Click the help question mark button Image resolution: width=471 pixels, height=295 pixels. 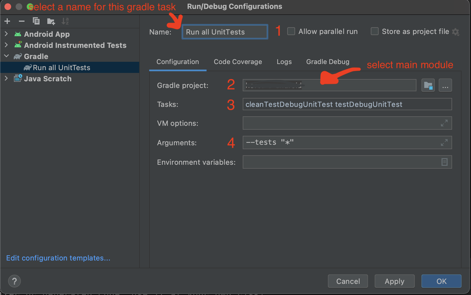point(14,281)
